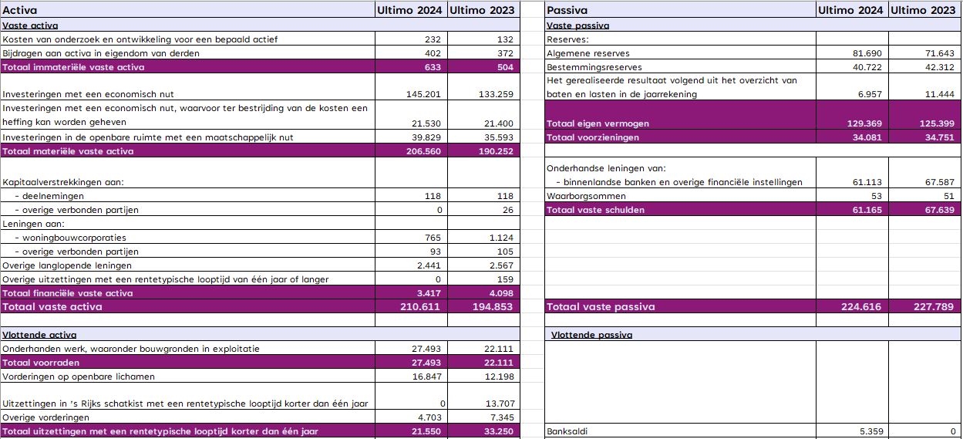The width and height of the screenshot is (963, 439).
Task: Select the 'Vlottende activa' section heading
Action: point(39,335)
